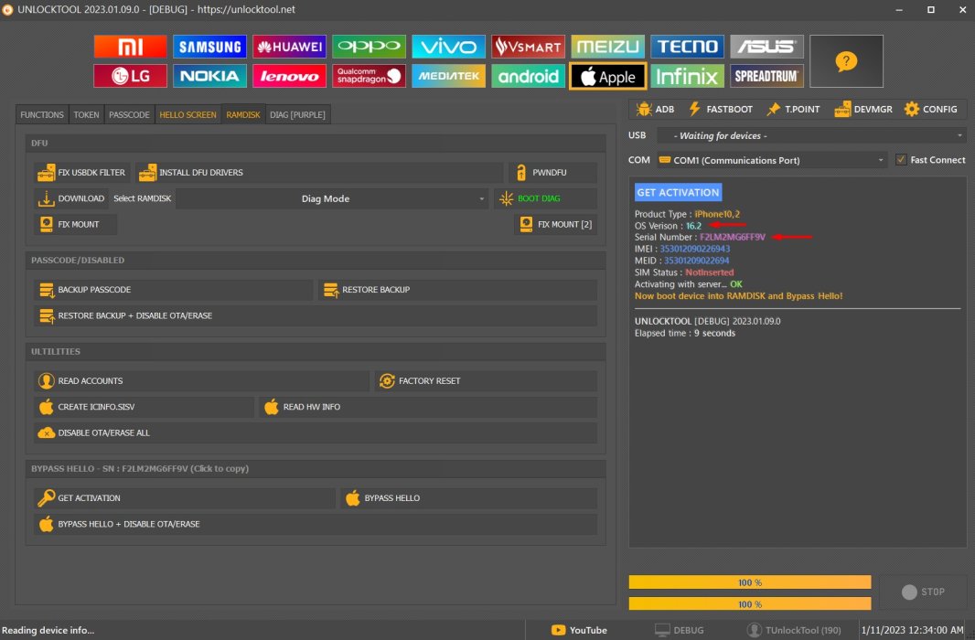Select the Spreadtrum brand tile

coord(766,76)
